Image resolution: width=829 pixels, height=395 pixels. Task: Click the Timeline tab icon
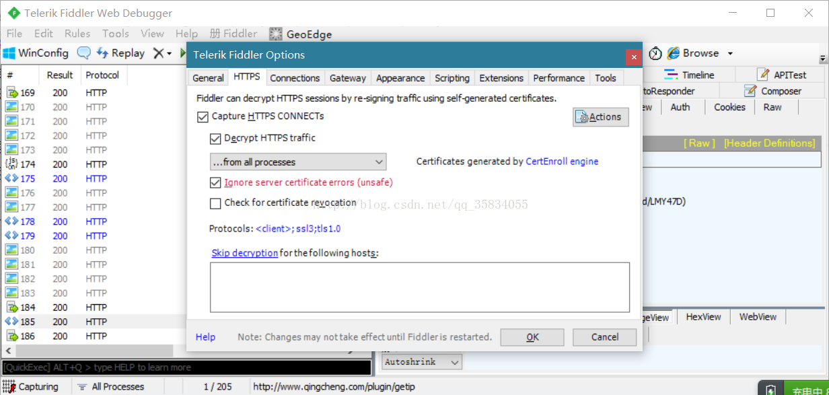(671, 75)
